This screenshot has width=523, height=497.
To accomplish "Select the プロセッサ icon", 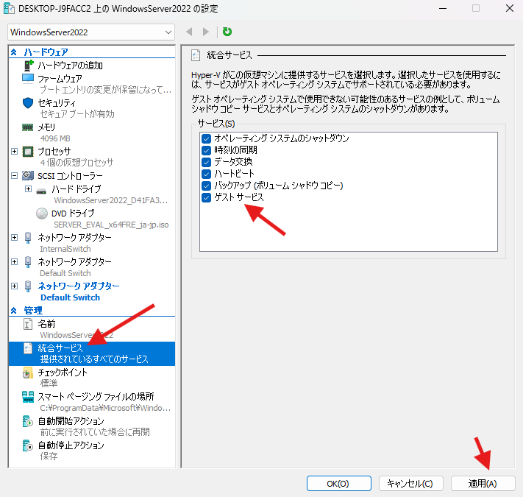I will (x=28, y=152).
